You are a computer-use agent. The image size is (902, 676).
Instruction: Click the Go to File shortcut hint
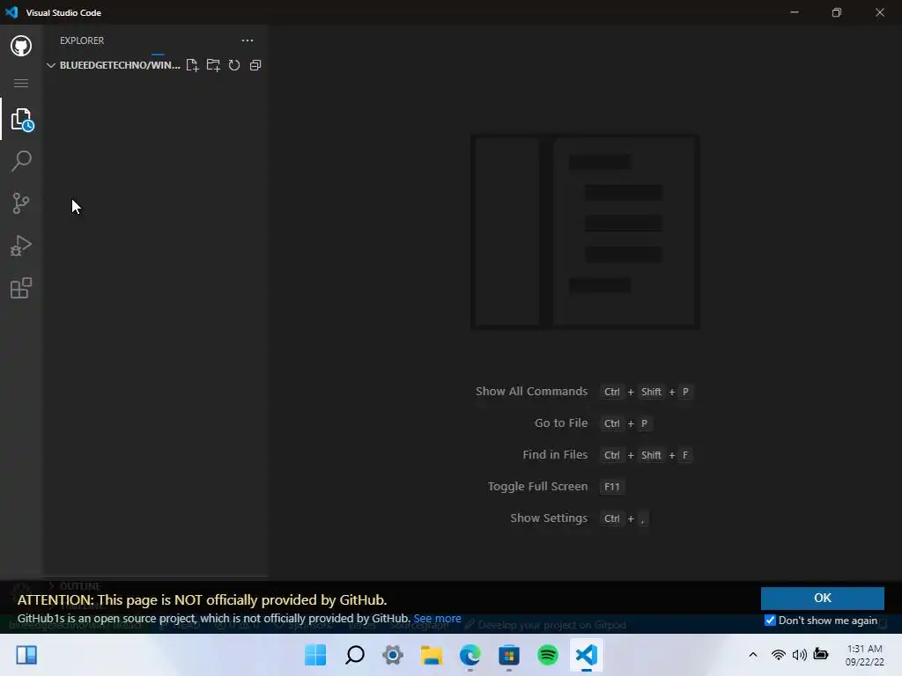[593, 423]
